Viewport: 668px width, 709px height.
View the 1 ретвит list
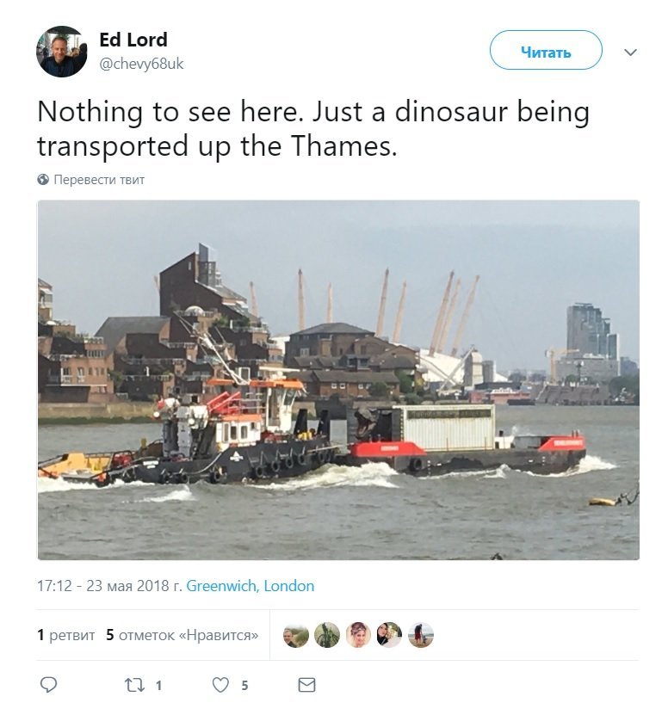click(x=66, y=635)
